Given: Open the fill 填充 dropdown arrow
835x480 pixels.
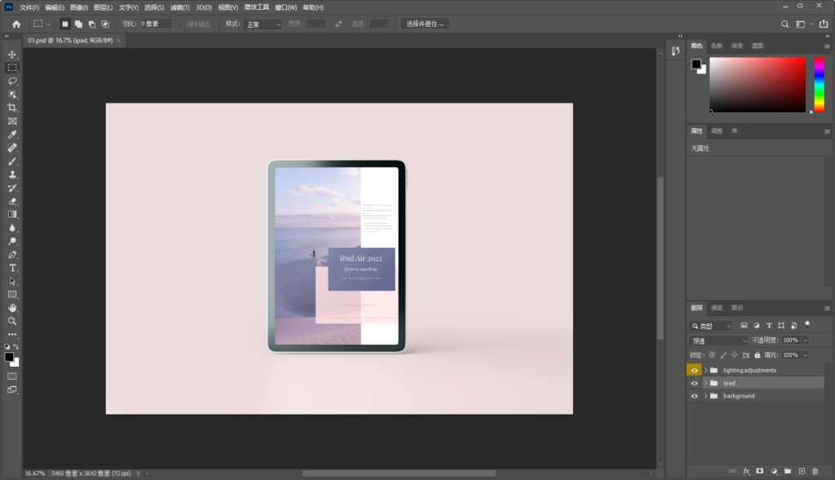Looking at the screenshot, I should [x=805, y=355].
